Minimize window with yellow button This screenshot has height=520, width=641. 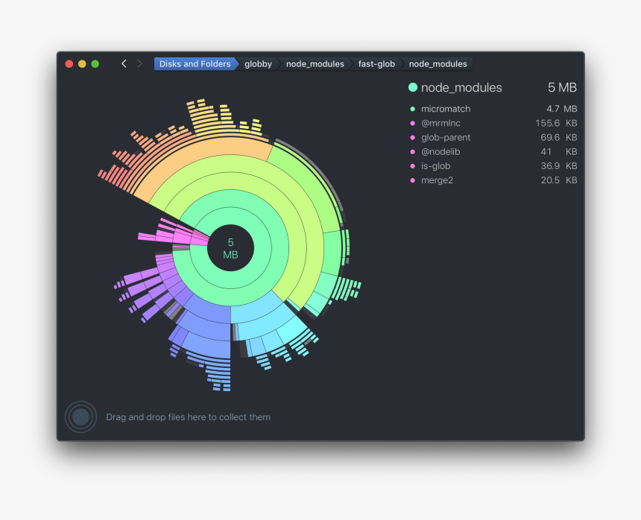pyautogui.click(x=82, y=64)
